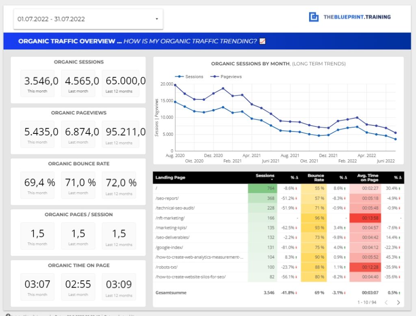Click the THEBLUEPRINT.TRAINING brand text
The image size is (416, 316).
pyautogui.click(x=357, y=17)
